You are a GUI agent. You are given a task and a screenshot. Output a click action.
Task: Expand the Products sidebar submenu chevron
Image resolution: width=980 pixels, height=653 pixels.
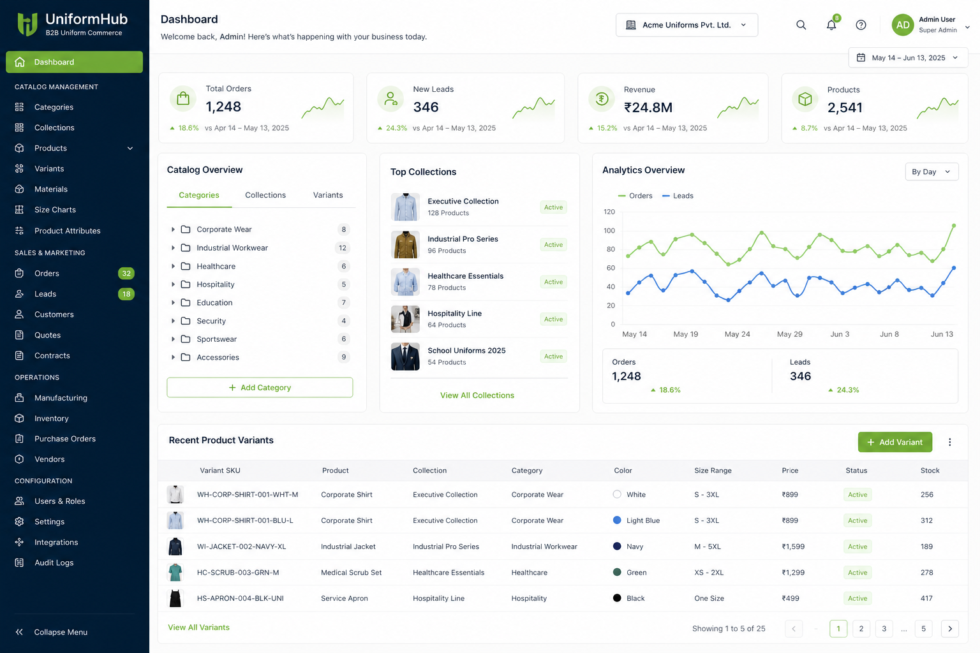click(x=130, y=148)
